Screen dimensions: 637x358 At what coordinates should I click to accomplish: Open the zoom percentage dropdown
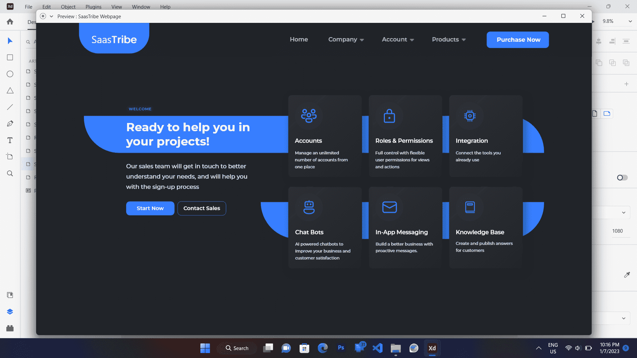pyautogui.click(x=630, y=21)
